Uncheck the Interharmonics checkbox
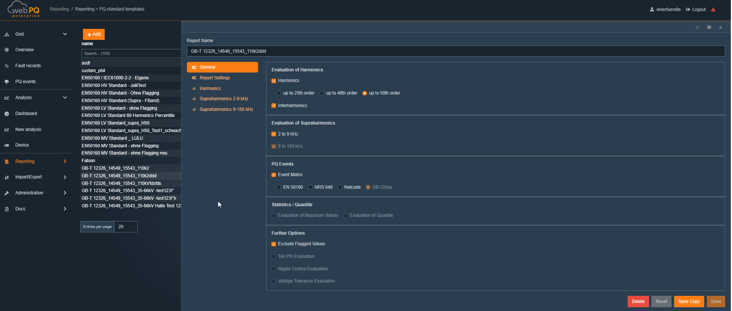 [274, 106]
